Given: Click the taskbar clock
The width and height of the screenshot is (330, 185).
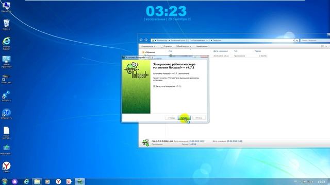Looking at the screenshot, I should 321,181.
